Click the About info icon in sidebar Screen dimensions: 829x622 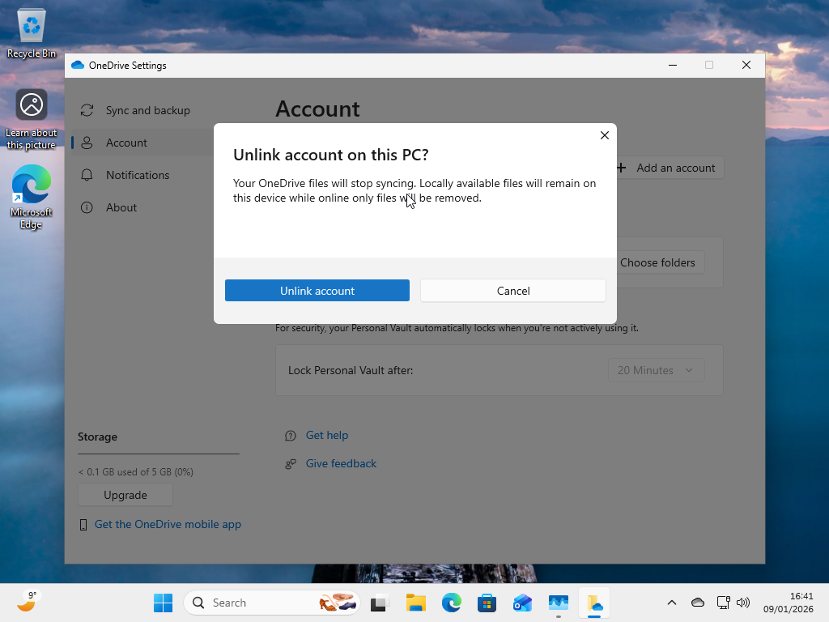(87, 207)
